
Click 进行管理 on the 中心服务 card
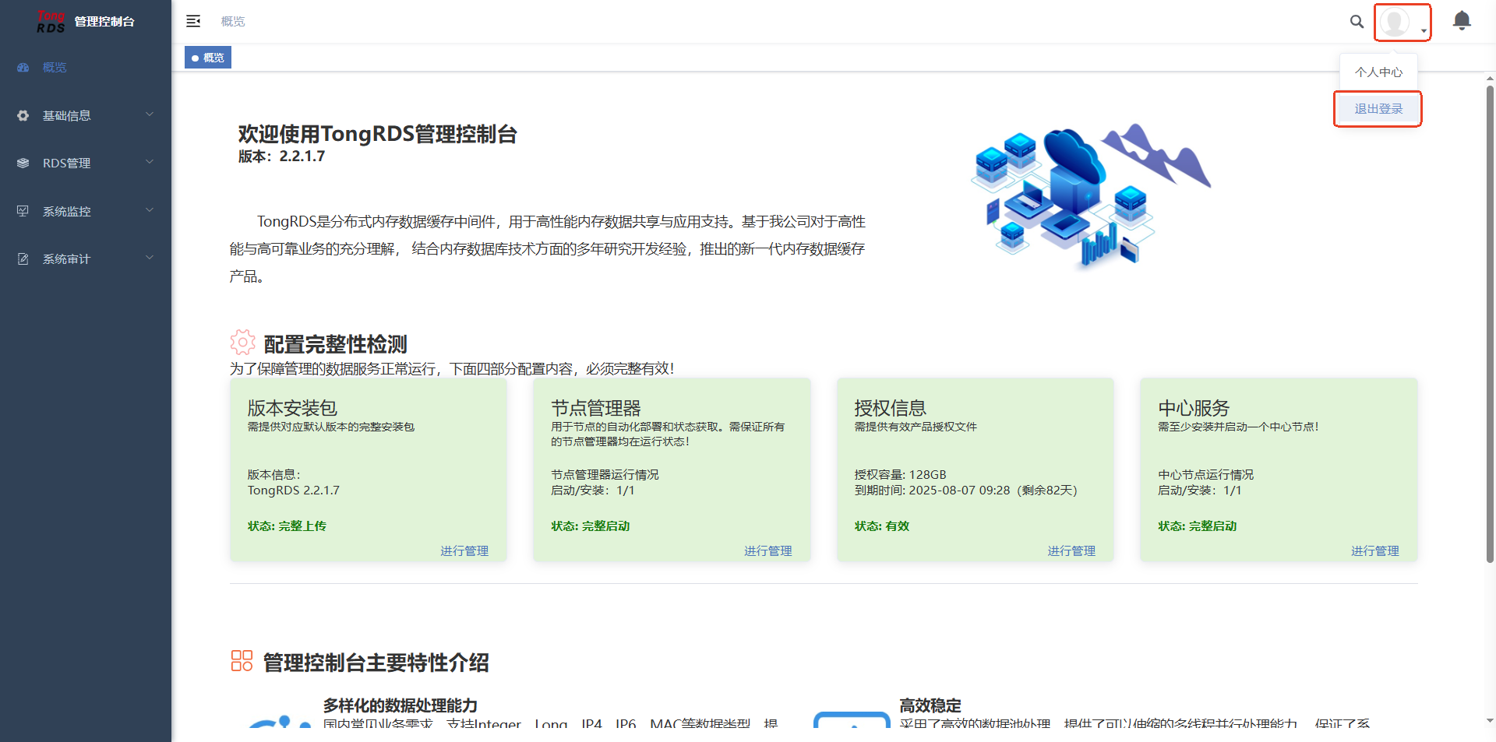(1375, 551)
